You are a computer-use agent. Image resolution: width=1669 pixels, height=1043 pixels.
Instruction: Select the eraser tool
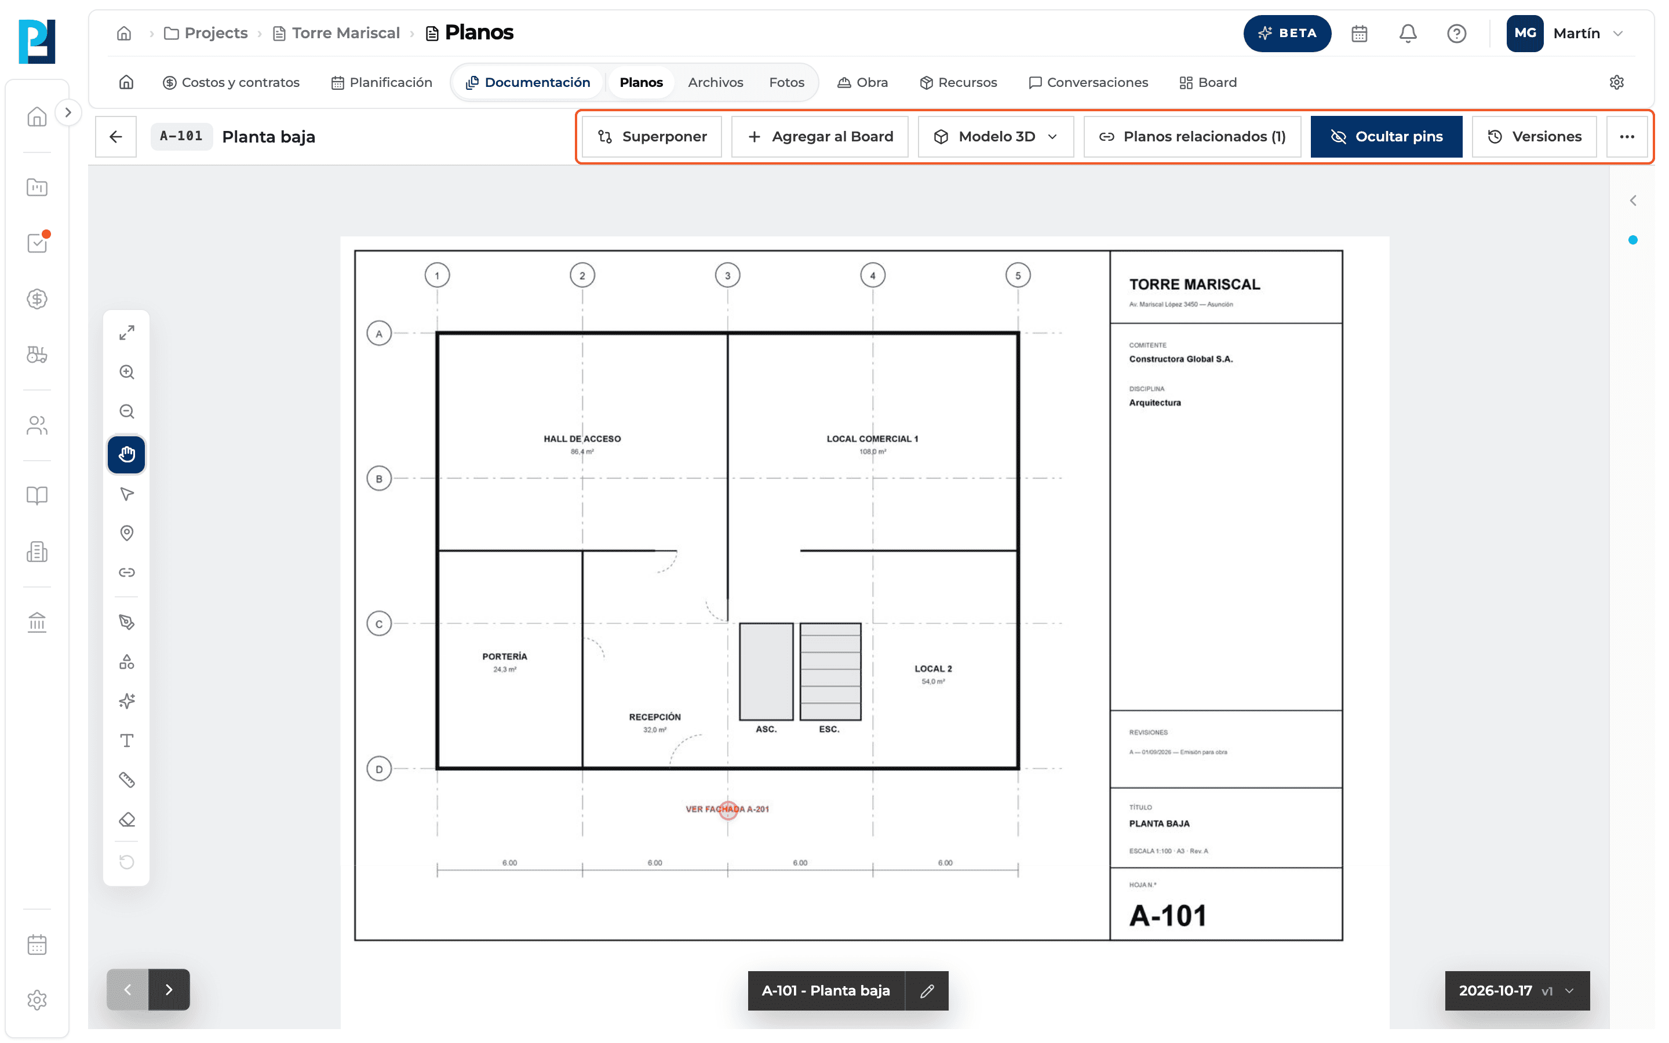pyautogui.click(x=127, y=820)
